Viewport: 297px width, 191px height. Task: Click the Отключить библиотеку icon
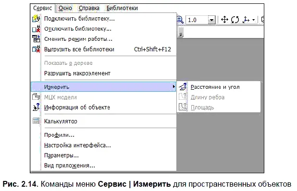(36, 29)
